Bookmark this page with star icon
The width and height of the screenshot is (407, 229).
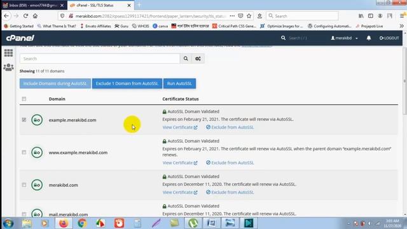(x=249, y=16)
